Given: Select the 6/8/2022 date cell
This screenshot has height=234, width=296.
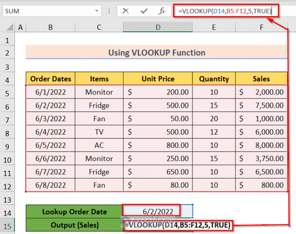Looking at the screenshot, I should point(51,185).
